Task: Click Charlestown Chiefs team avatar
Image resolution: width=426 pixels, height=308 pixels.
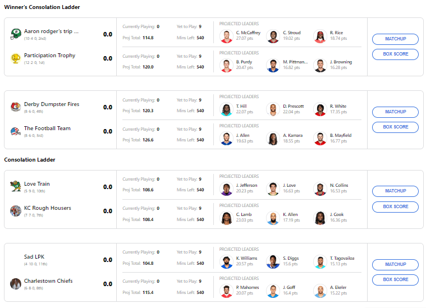Action: pos(16,284)
